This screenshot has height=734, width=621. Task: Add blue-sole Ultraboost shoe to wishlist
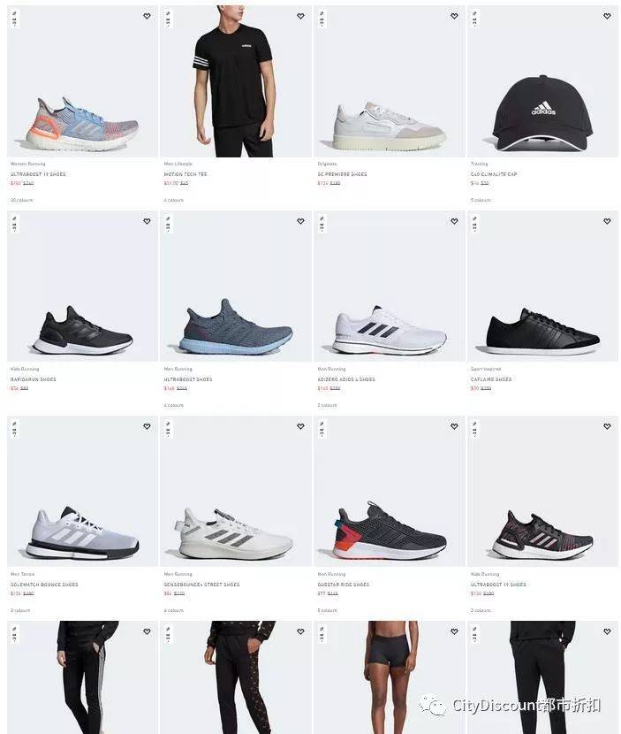300,221
